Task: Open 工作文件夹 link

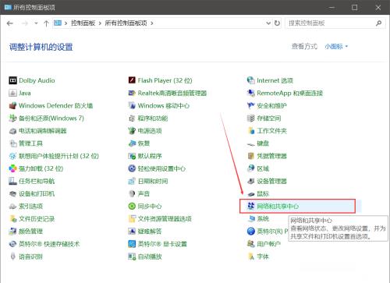Action: click(271, 131)
